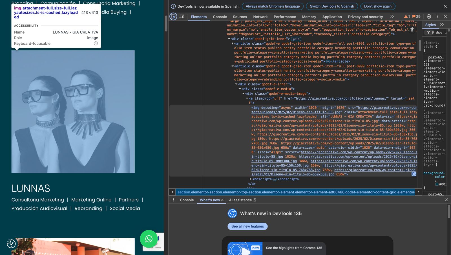Image resolution: width=451 pixels, height=255 pixels.
Task: Click the AI assistance icon on img node
Action: [x=414, y=174]
